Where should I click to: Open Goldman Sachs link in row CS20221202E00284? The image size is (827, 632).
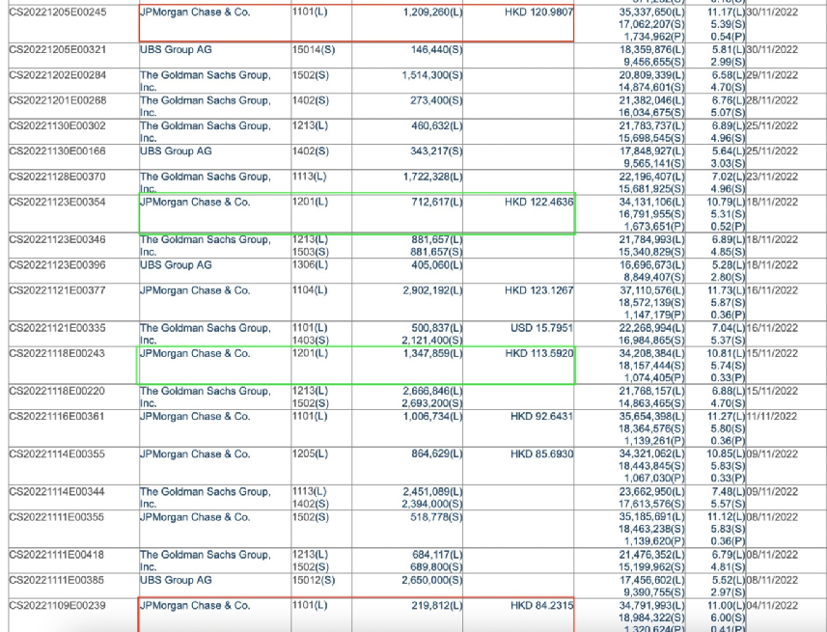coord(206,81)
